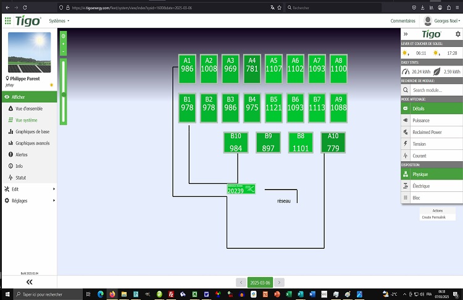Collapse the right panel with double chevron
The height and width of the screenshot is (300, 463).
[406, 34]
